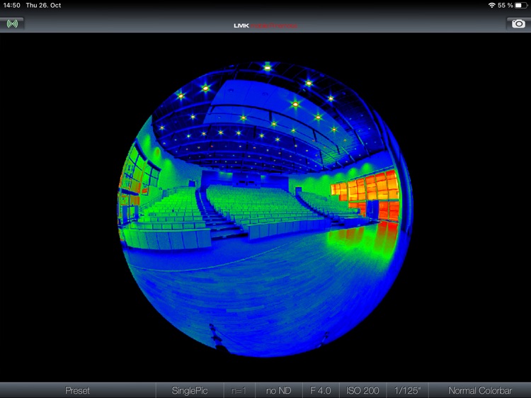Tap the Wi-Fi status icon
531x398 pixels.
pos(492,5)
